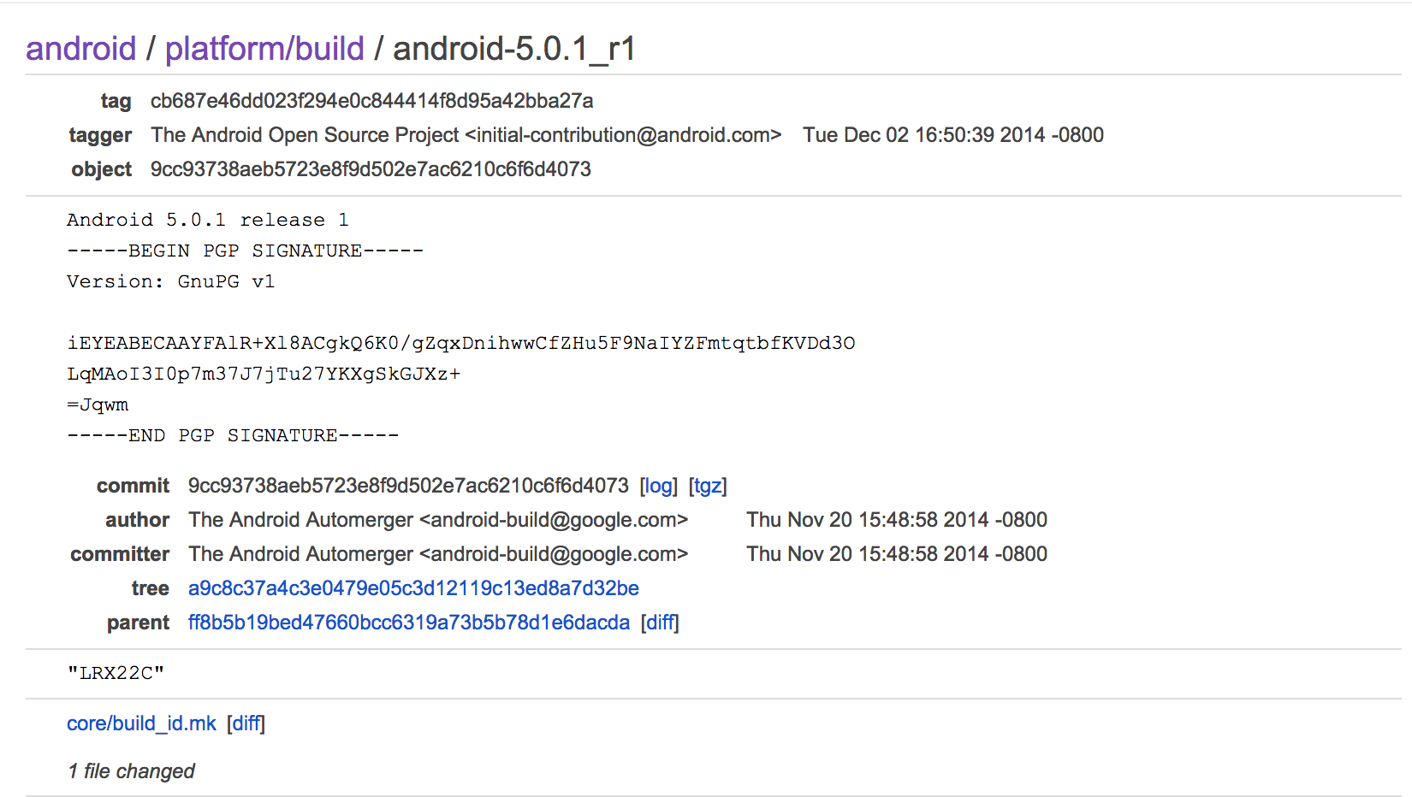The image size is (1412, 797).
Task: Click the 'parent' label
Action: (138, 623)
